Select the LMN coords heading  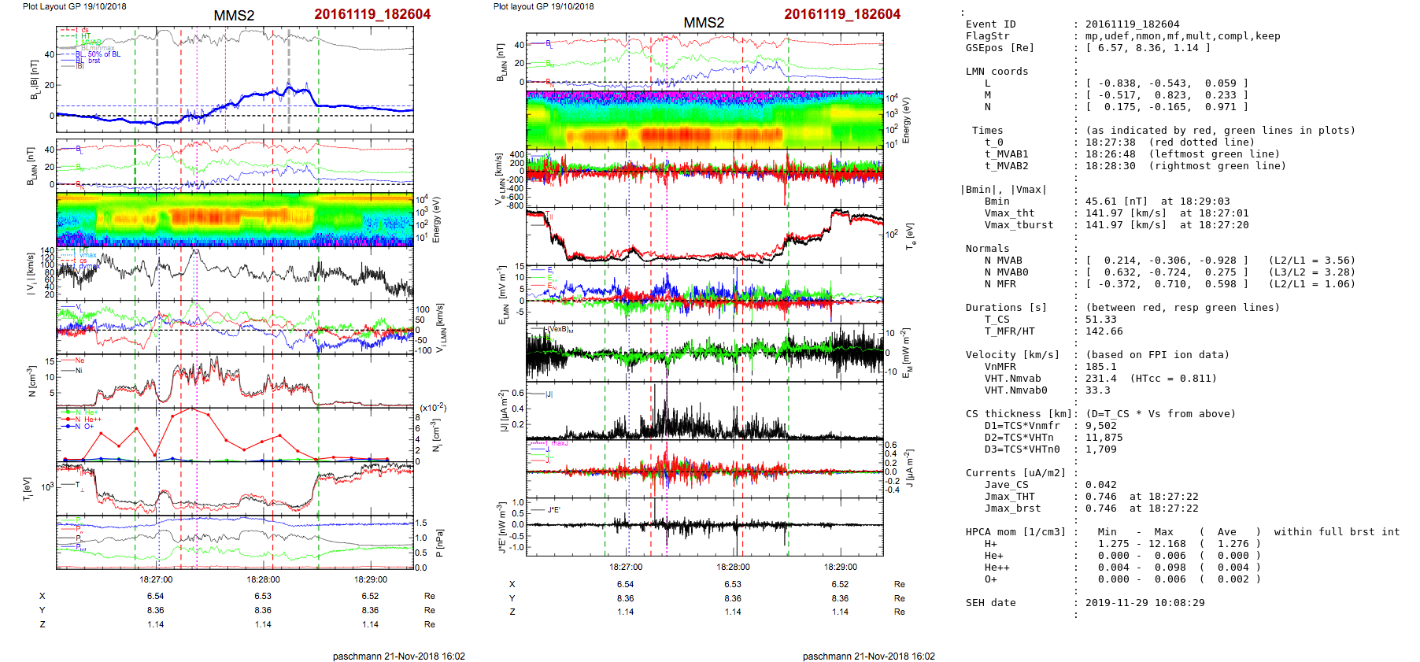tap(997, 72)
